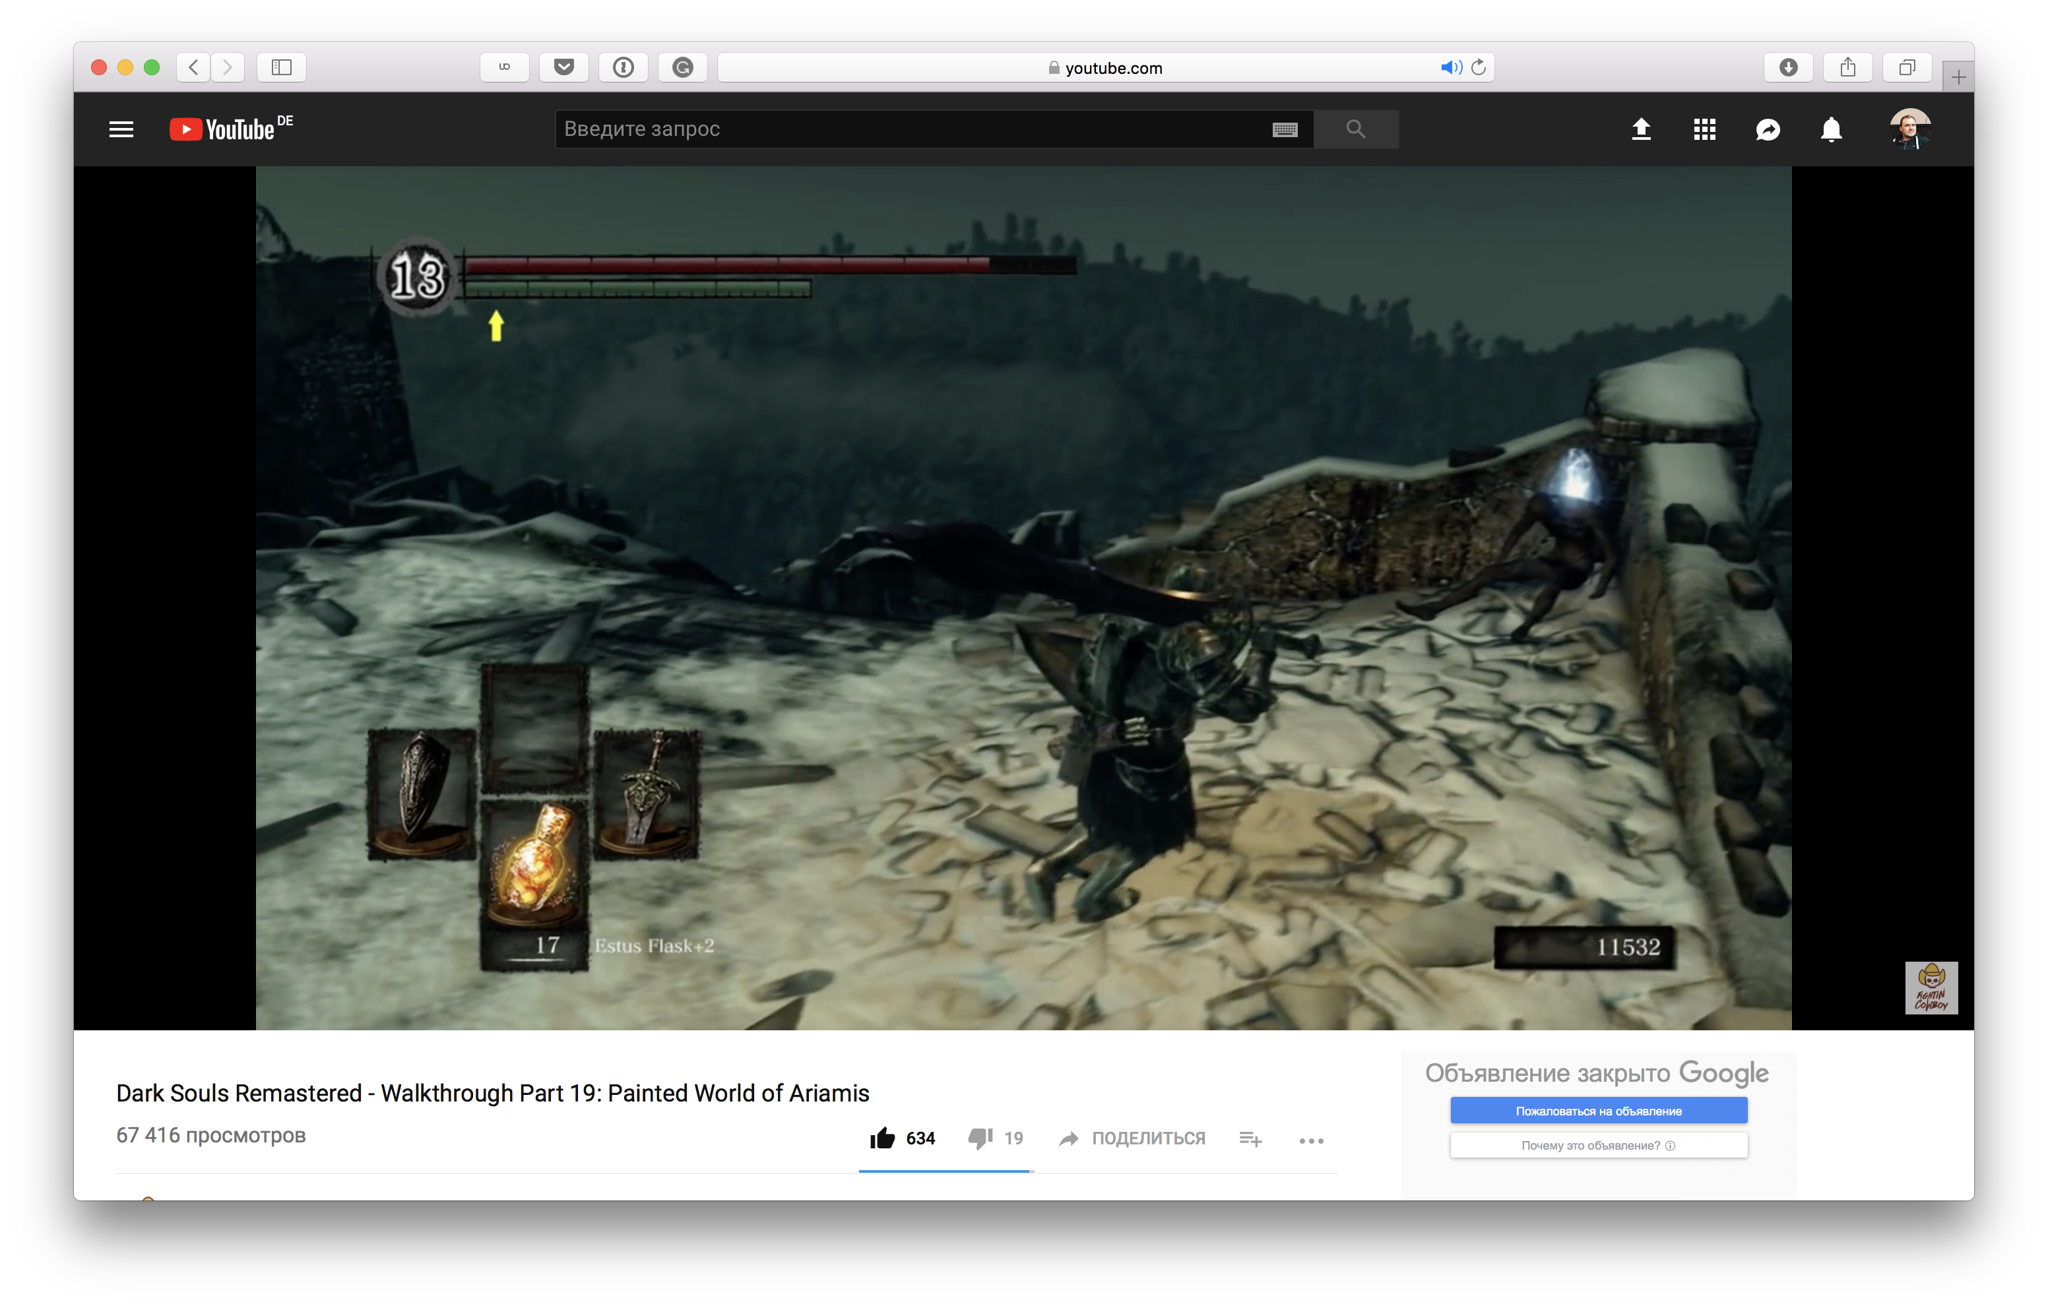
Task: Click the FightinCowboy channel watermark in the video
Action: [x=1931, y=987]
